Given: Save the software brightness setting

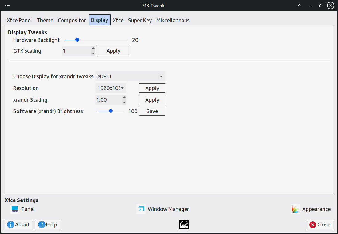Looking at the screenshot, I should [152, 111].
